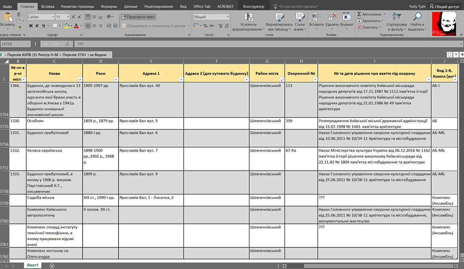The image size is (464, 269).
Task: Open the Формулы ribbon tab
Action: click(x=109, y=7)
